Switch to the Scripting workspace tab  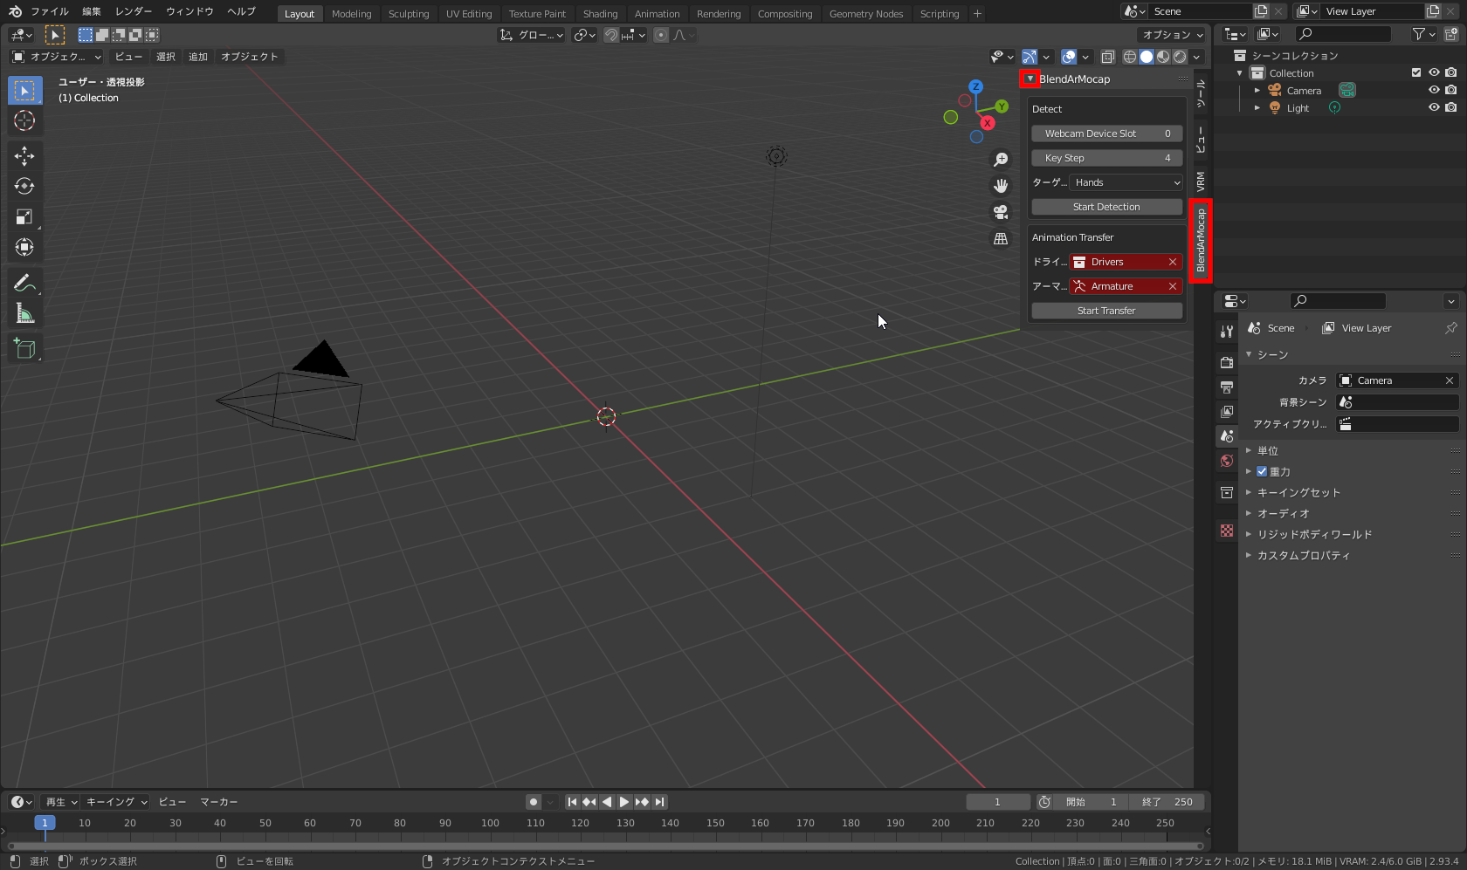(x=940, y=14)
